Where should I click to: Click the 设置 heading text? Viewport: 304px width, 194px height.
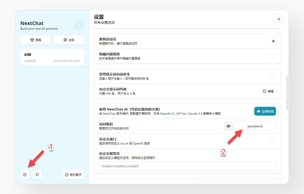tap(99, 17)
